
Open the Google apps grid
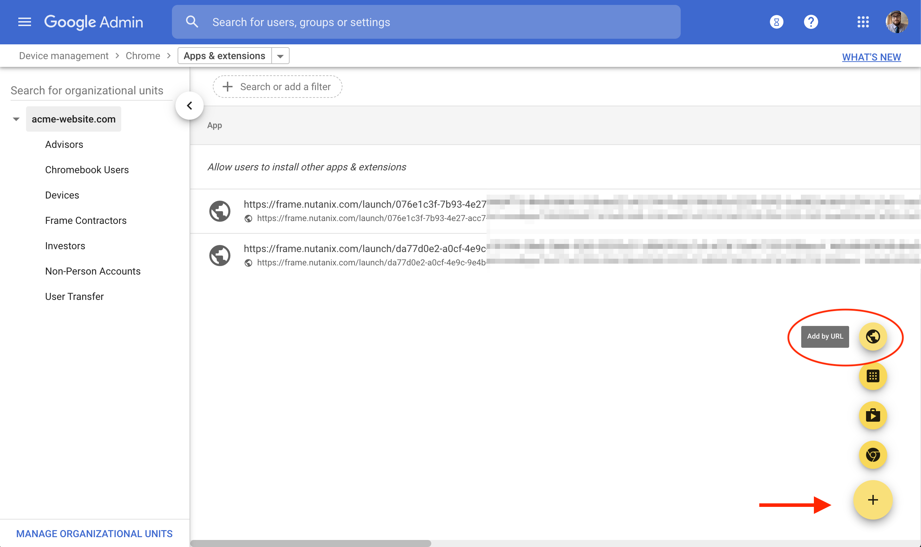[863, 22]
